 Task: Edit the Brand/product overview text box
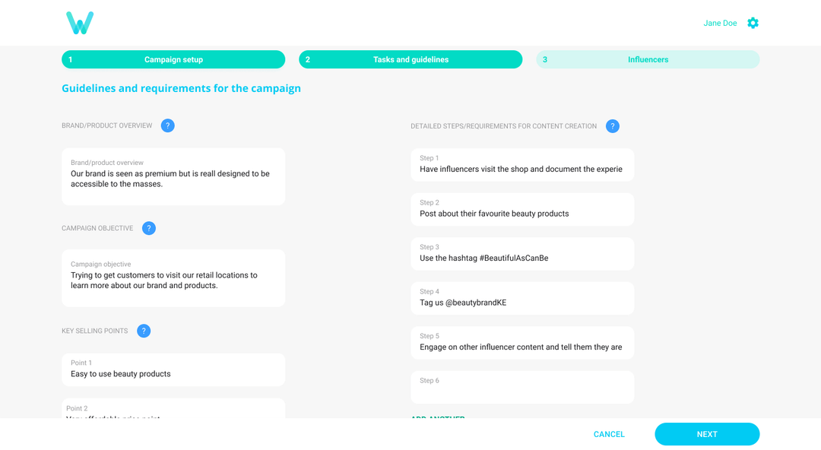pyautogui.click(x=173, y=176)
